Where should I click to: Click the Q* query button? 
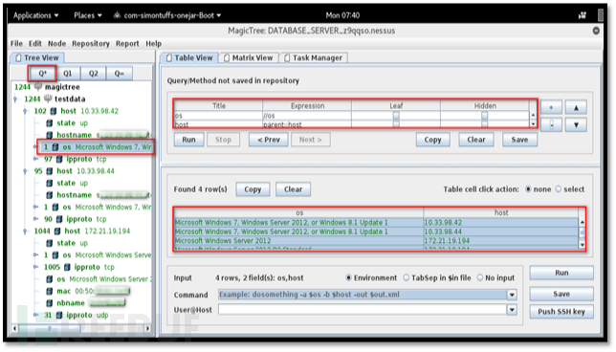click(42, 74)
